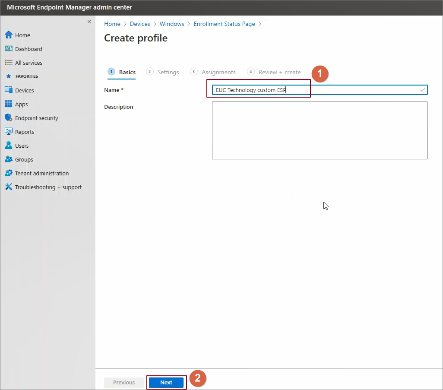Image resolution: width=443 pixels, height=390 pixels.
Task: Click the Tenant administration gear icon
Action: [9, 173]
